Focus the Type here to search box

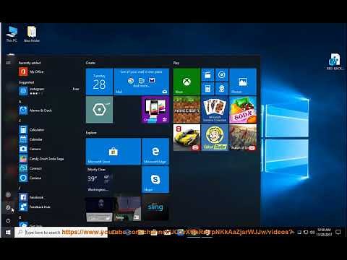pyautogui.click(x=61, y=233)
